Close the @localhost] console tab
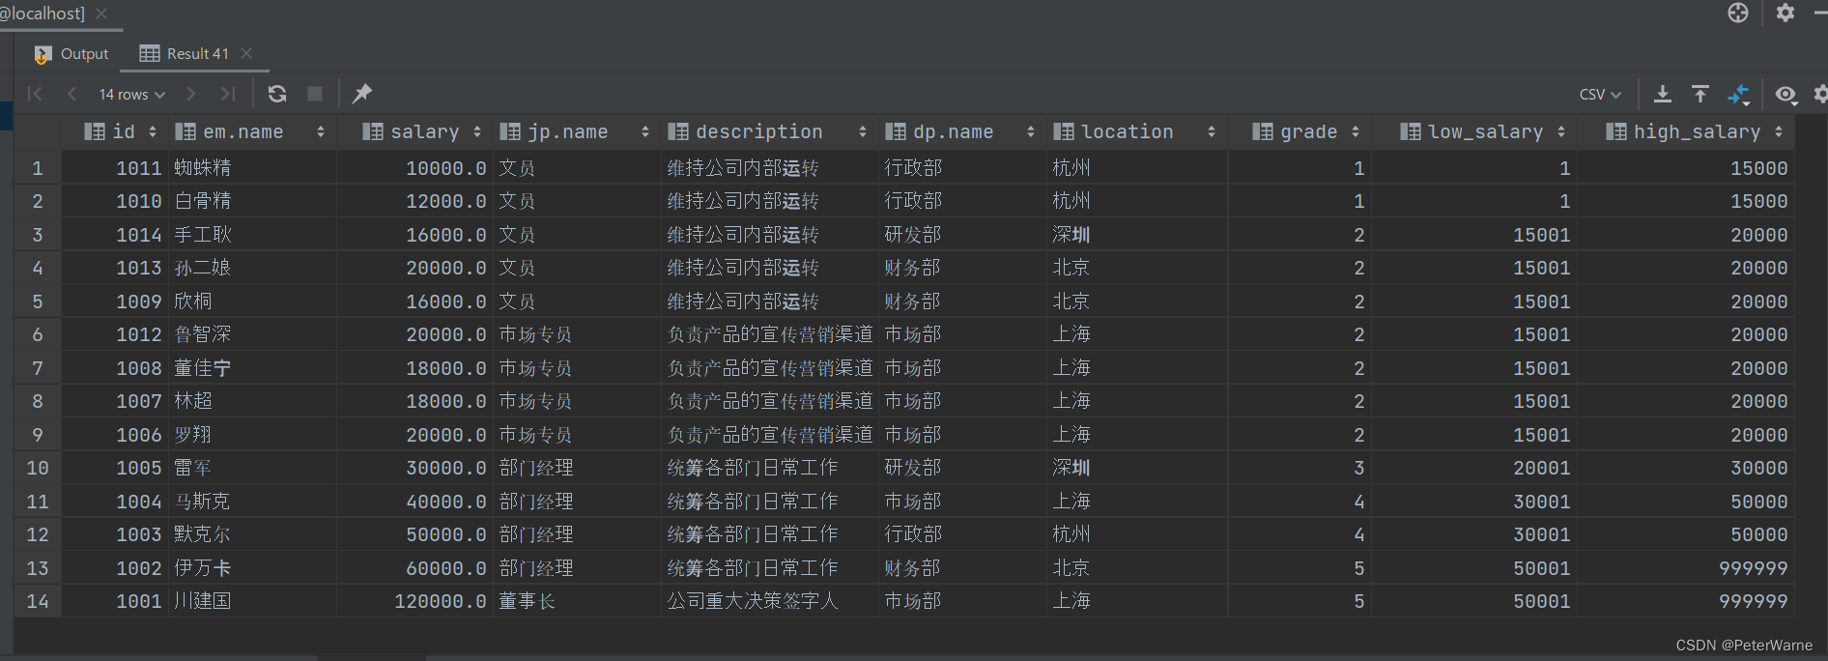This screenshot has width=1828, height=661. pyautogui.click(x=101, y=14)
